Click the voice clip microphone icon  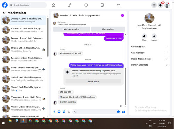click(54, 112)
